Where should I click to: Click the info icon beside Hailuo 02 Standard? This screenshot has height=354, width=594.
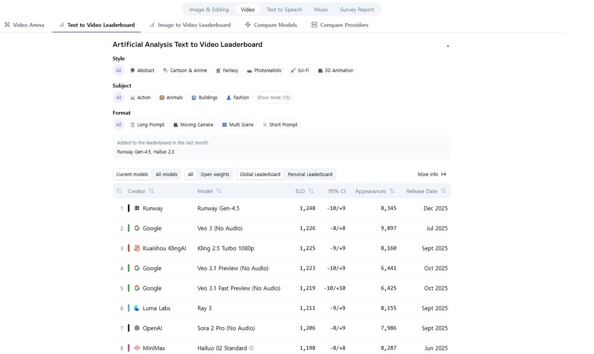tap(252, 348)
